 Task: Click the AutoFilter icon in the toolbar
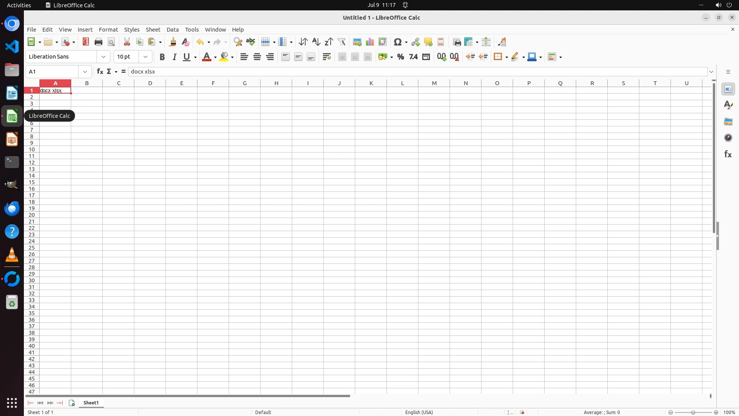click(x=342, y=42)
